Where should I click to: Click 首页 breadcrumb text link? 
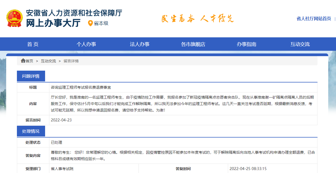pos(30,61)
